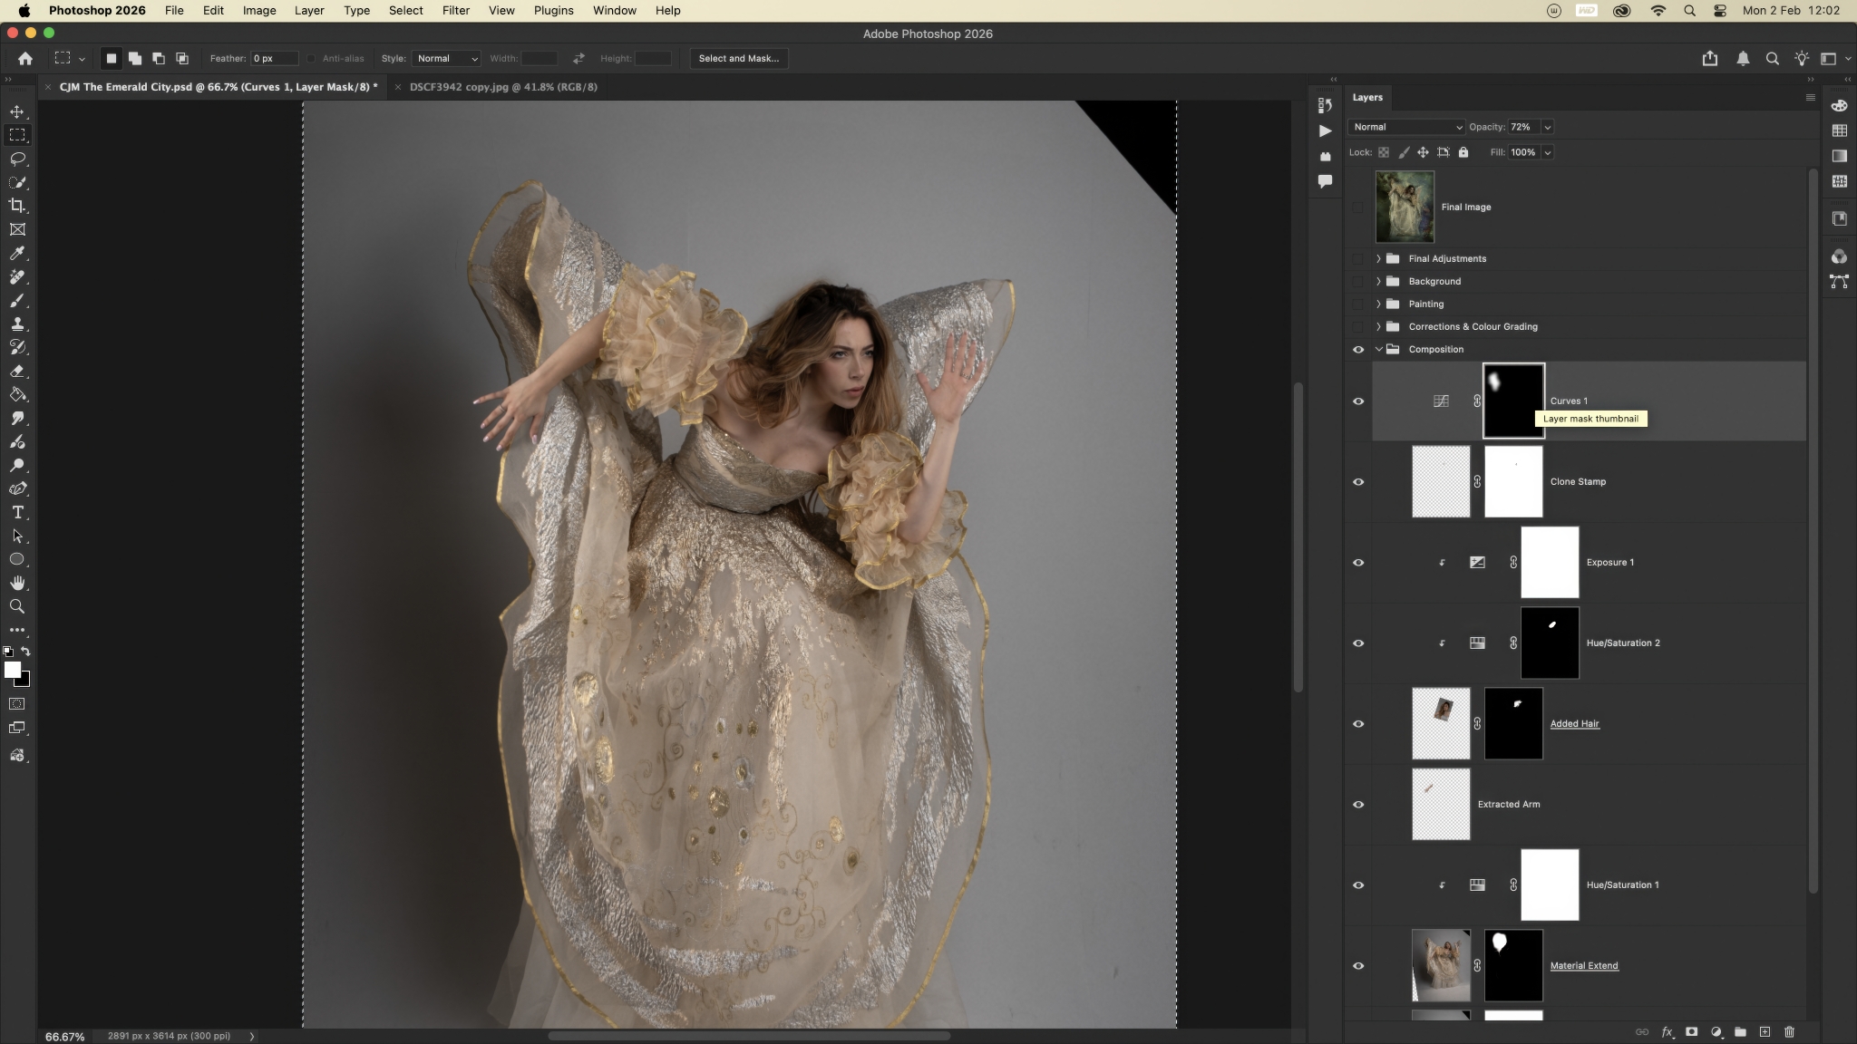Viewport: 1857px width, 1044px height.
Task: Switch to DSCF3942 copy.jpg tab
Action: point(503,87)
